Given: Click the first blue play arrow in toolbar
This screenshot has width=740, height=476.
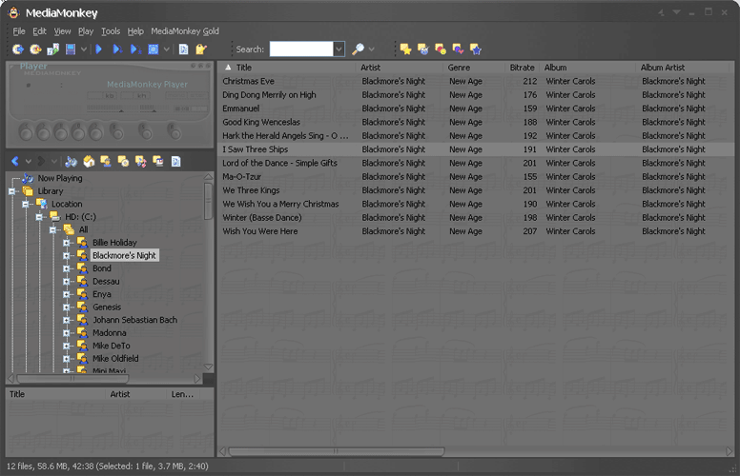Looking at the screenshot, I should (99, 49).
